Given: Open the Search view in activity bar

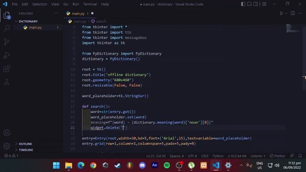Looking at the screenshot, I should pos(7,29).
